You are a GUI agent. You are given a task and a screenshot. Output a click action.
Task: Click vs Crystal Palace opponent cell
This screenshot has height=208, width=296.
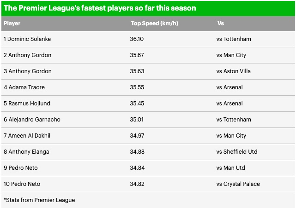tap(238, 184)
